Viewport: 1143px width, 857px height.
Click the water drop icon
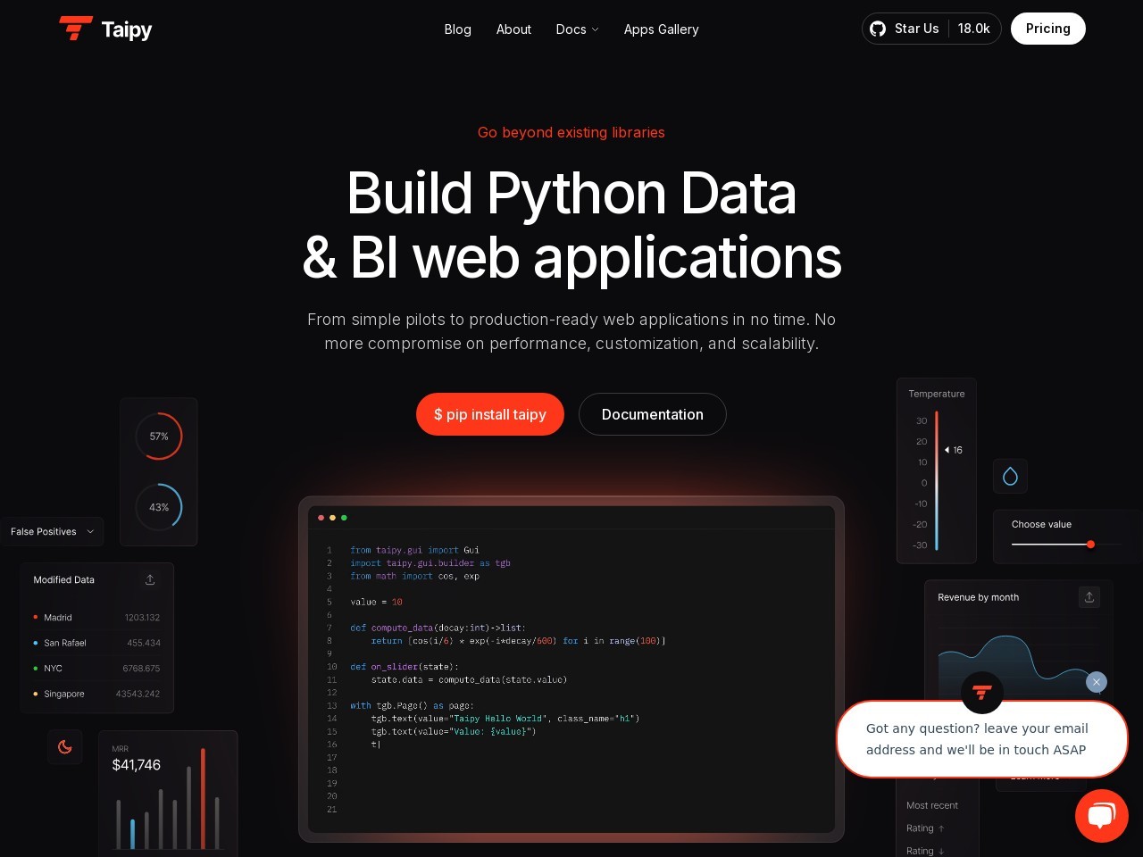click(x=1010, y=476)
